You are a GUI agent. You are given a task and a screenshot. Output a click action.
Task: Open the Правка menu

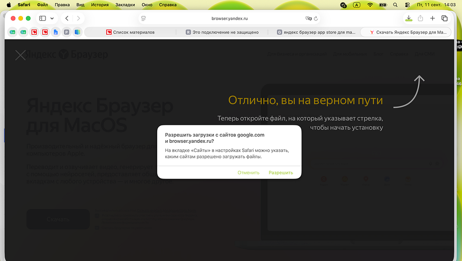62,5
